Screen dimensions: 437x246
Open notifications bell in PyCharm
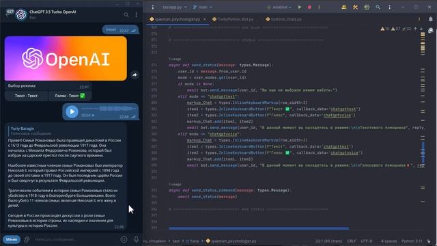(431, 19)
